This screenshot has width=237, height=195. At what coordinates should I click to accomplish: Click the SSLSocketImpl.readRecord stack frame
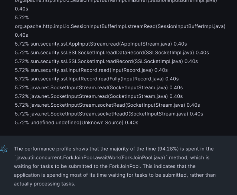(106, 62)
